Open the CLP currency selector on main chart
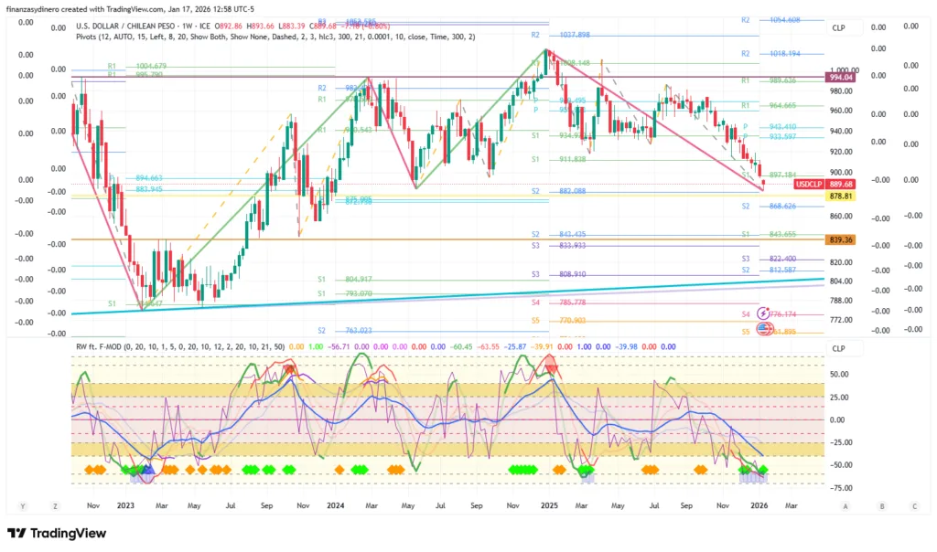The width and height of the screenshot is (937, 552). [x=839, y=28]
